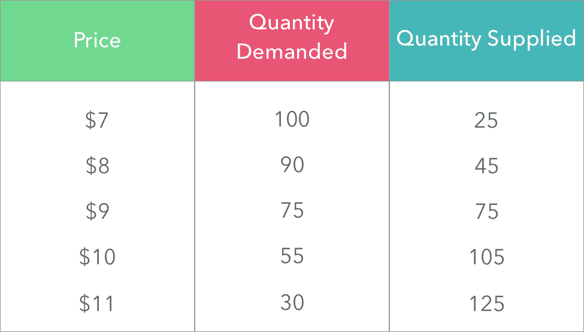
Task: Select quantity demanded value 30
Action: coord(292,302)
